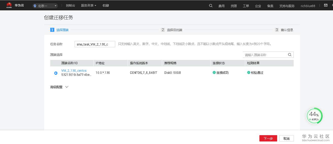Click 创建迁移任务 page title
This screenshot has height=144, width=333.
pyautogui.click(x=59, y=18)
